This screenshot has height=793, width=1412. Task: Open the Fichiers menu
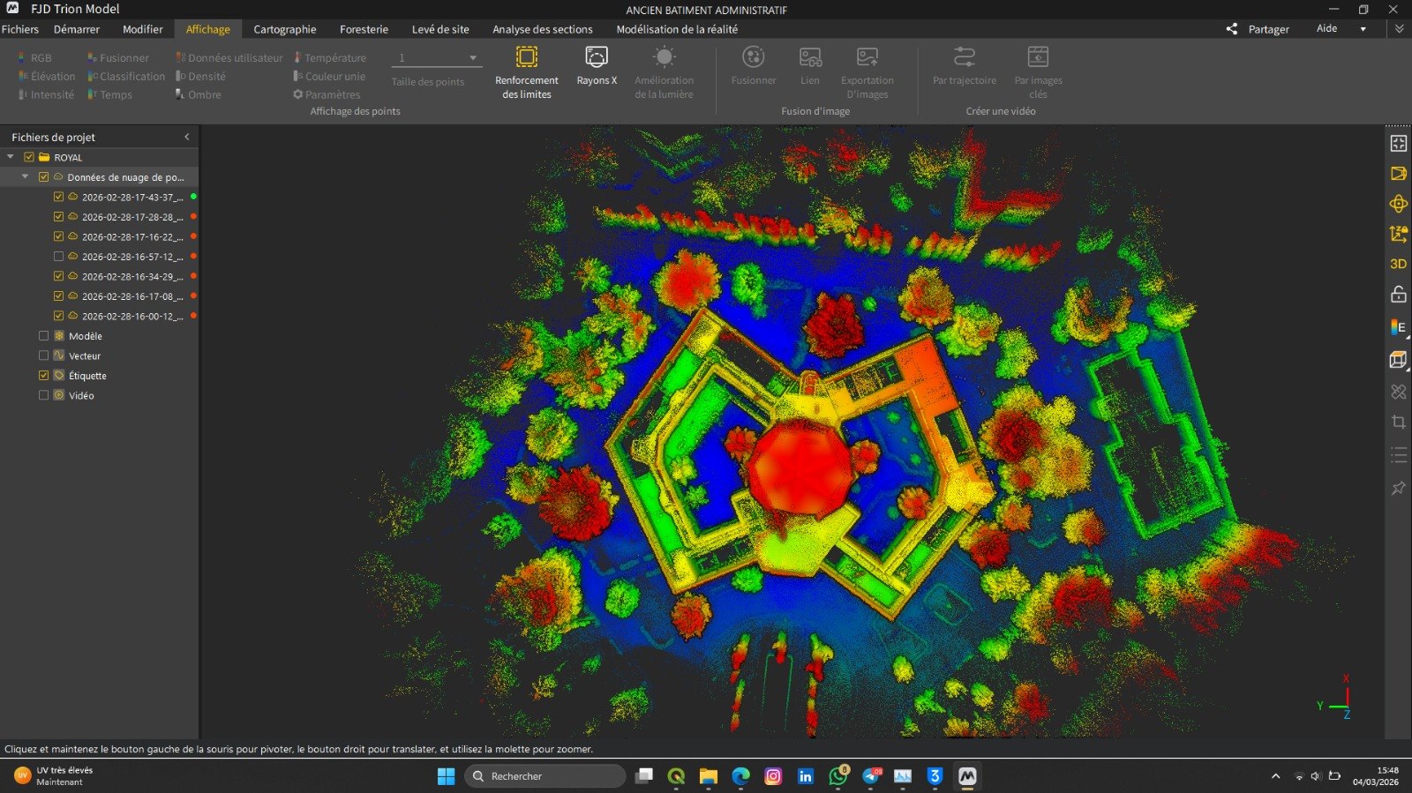(20, 29)
